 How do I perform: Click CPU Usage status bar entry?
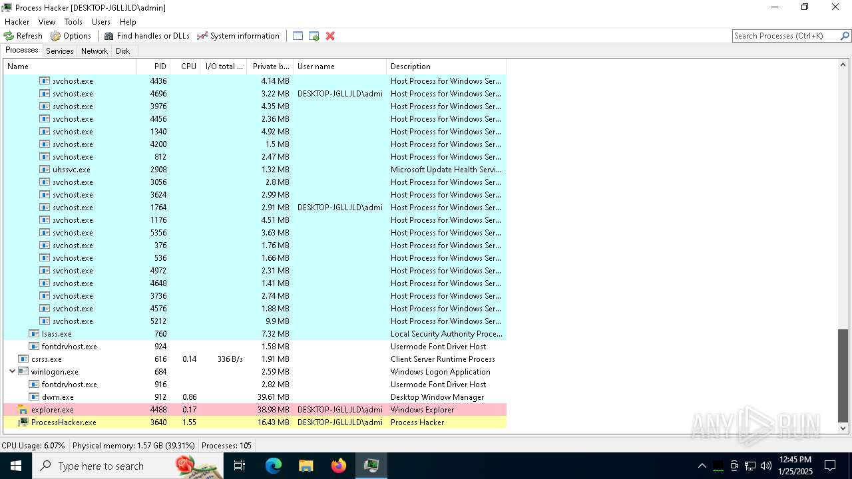pyautogui.click(x=33, y=446)
